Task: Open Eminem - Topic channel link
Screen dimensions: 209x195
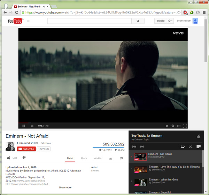Action: coord(141,139)
